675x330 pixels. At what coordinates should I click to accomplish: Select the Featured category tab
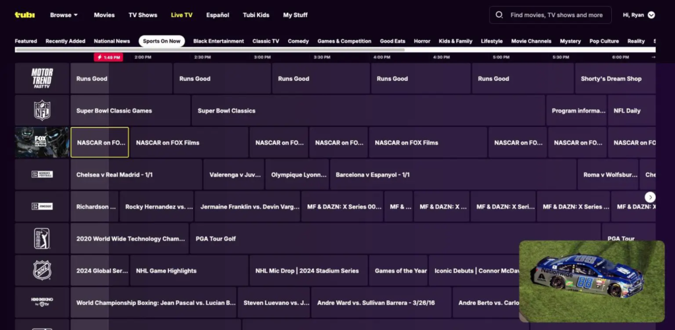[26, 41]
